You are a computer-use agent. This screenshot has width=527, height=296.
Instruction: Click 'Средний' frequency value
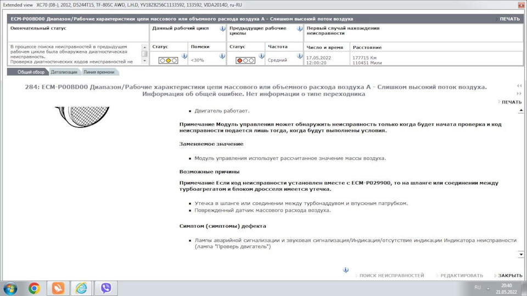coord(277,60)
